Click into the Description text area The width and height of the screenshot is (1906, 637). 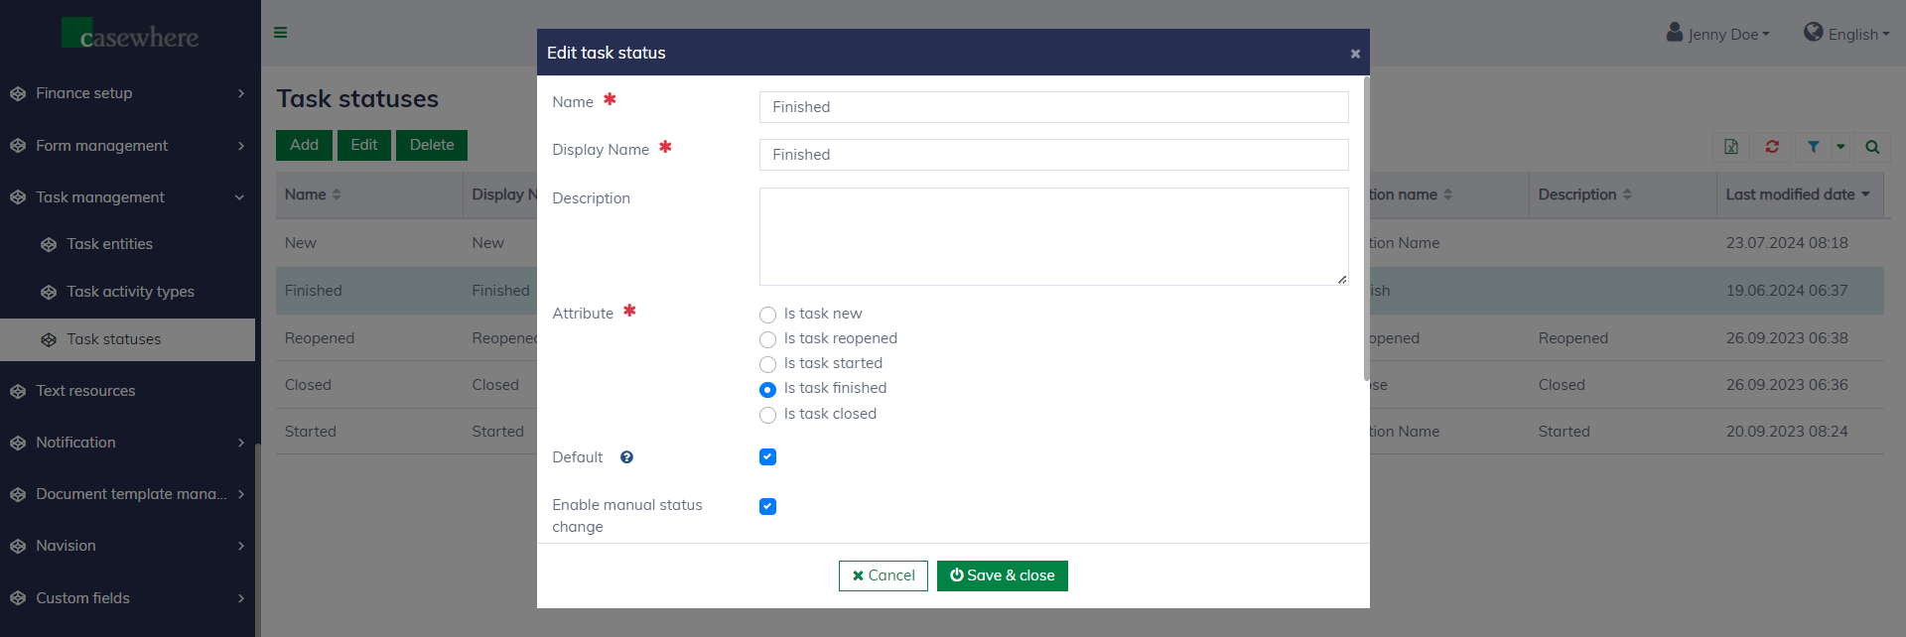point(1053,236)
